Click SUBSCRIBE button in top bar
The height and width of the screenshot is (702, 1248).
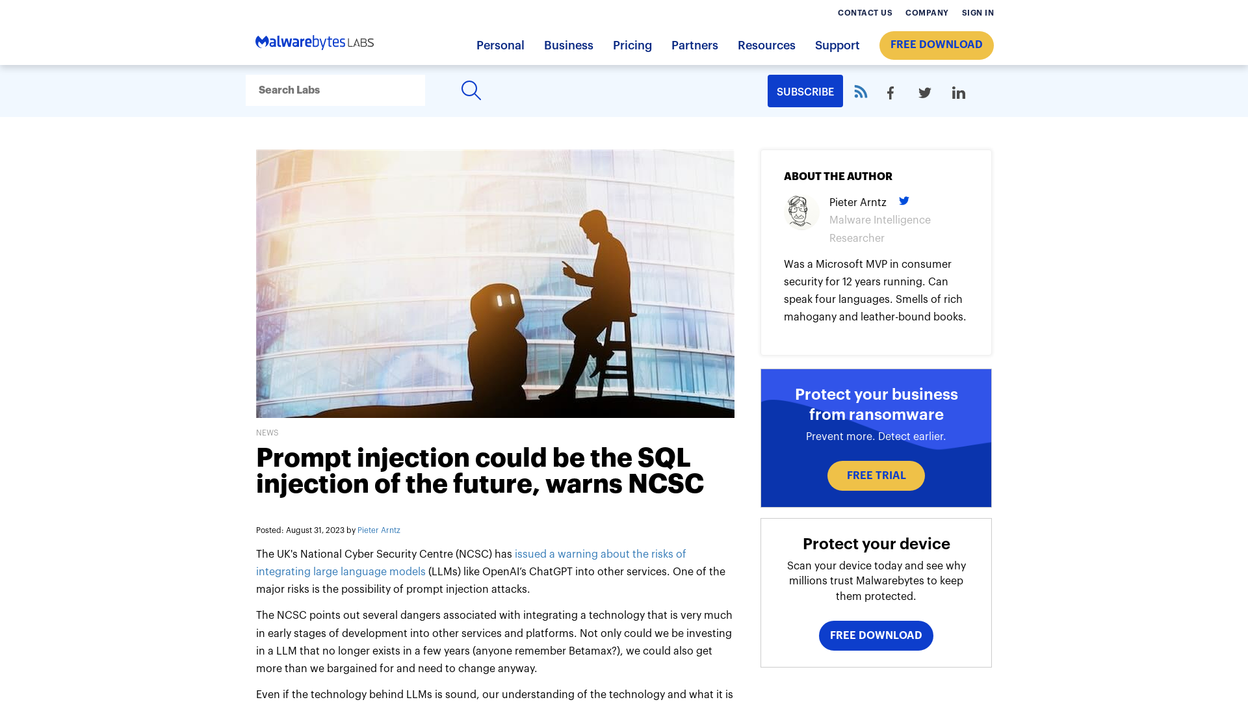(x=805, y=92)
